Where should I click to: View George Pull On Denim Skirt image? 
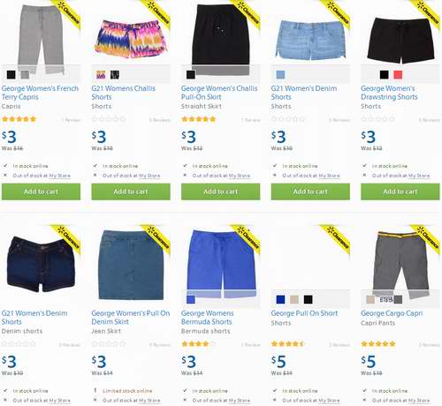tap(131, 265)
